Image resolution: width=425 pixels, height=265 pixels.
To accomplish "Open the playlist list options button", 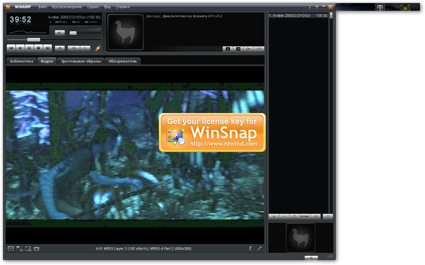I will (x=315, y=217).
